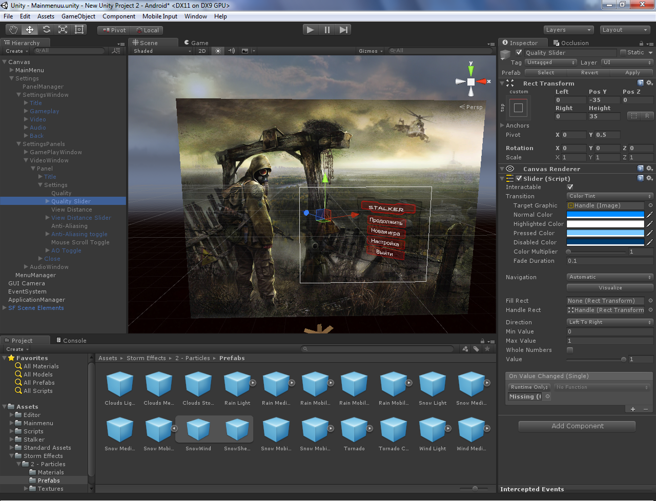656x501 pixels.
Task: Add an On Value Changed event with plus
Action: click(633, 409)
